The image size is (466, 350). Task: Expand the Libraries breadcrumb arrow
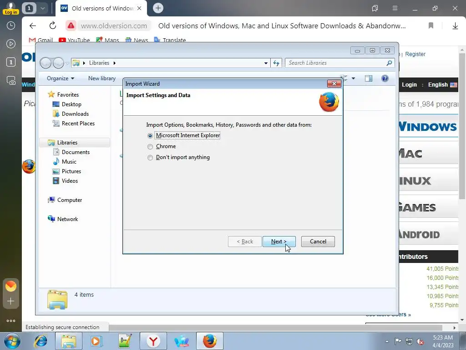click(114, 63)
